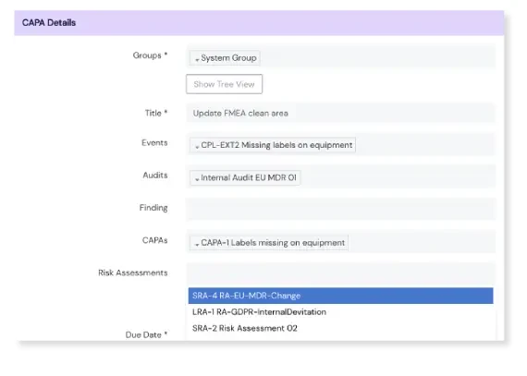Image resolution: width=527 pixels, height=376 pixels.
Task: Select the Internal Audit EU MDR 01 chip
Action: click(245, 177)
